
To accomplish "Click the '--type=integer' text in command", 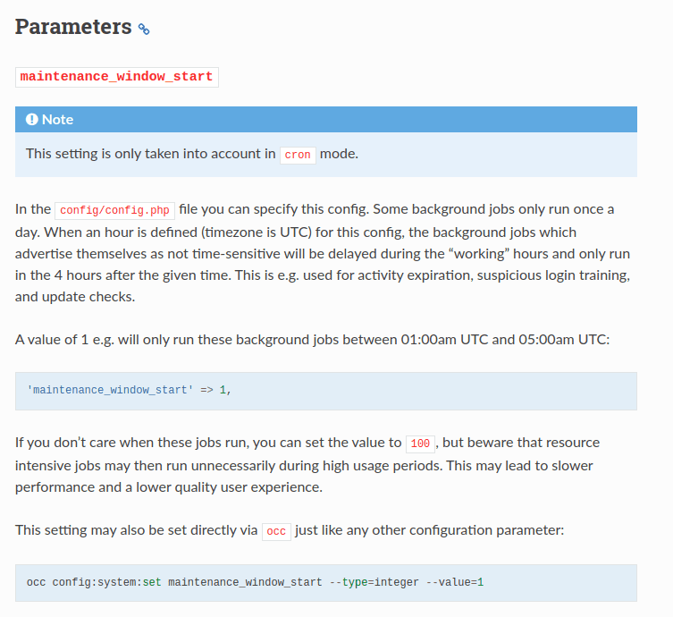I will [x=374, y=582].
